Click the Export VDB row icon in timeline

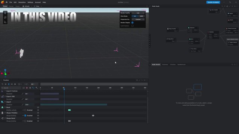[x=2, y=96]
